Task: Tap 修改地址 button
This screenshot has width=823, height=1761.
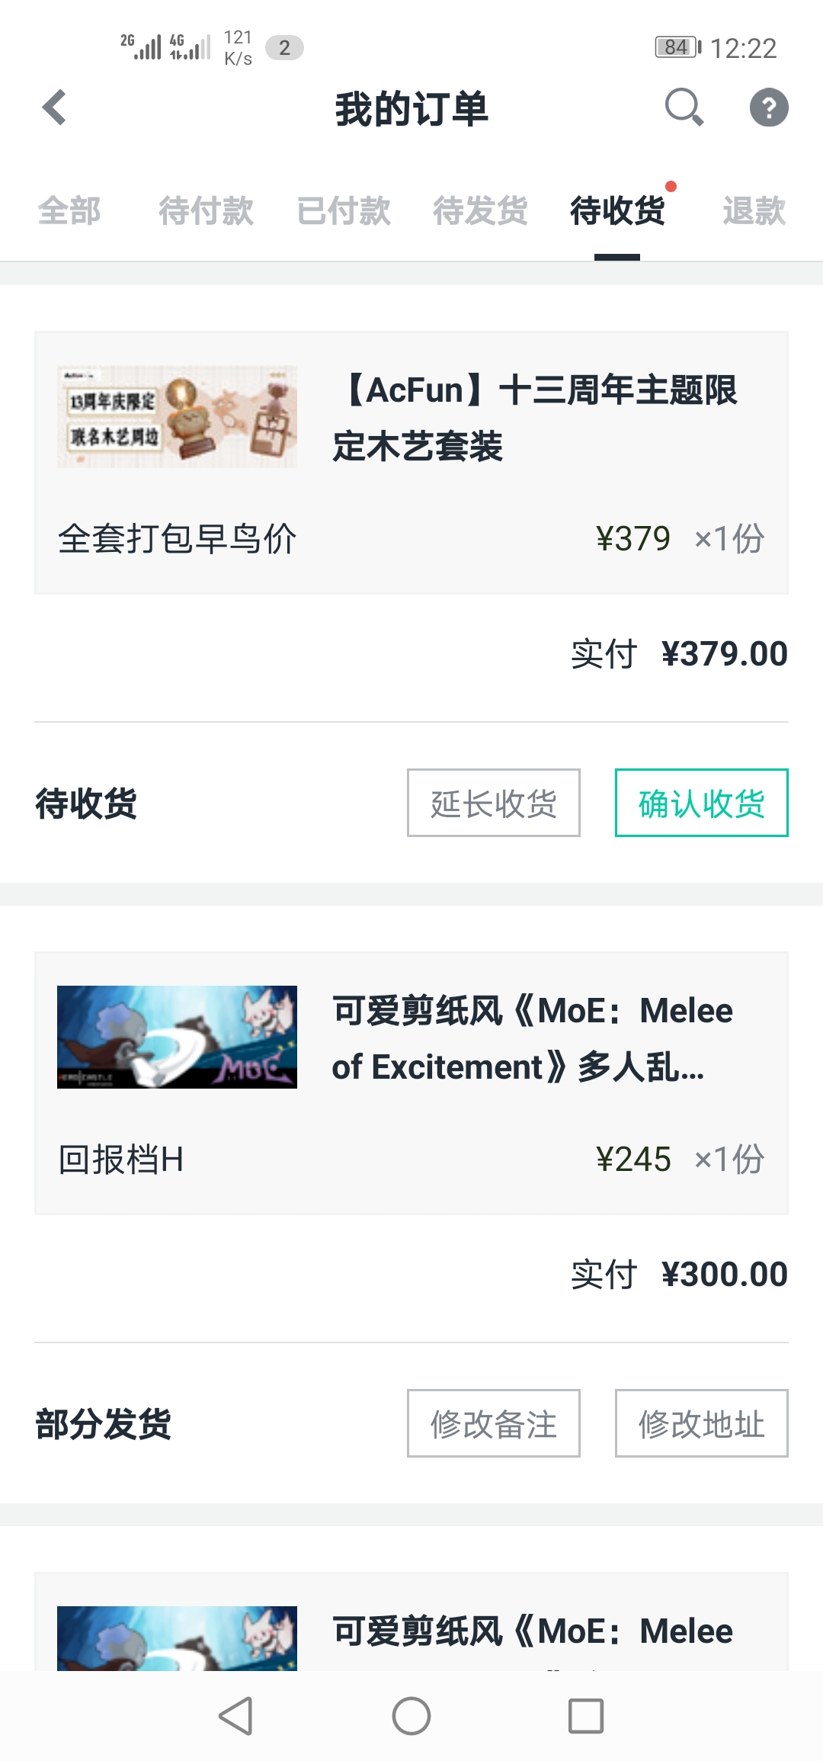Action: pyautogui.click(x=701, y=1423)
